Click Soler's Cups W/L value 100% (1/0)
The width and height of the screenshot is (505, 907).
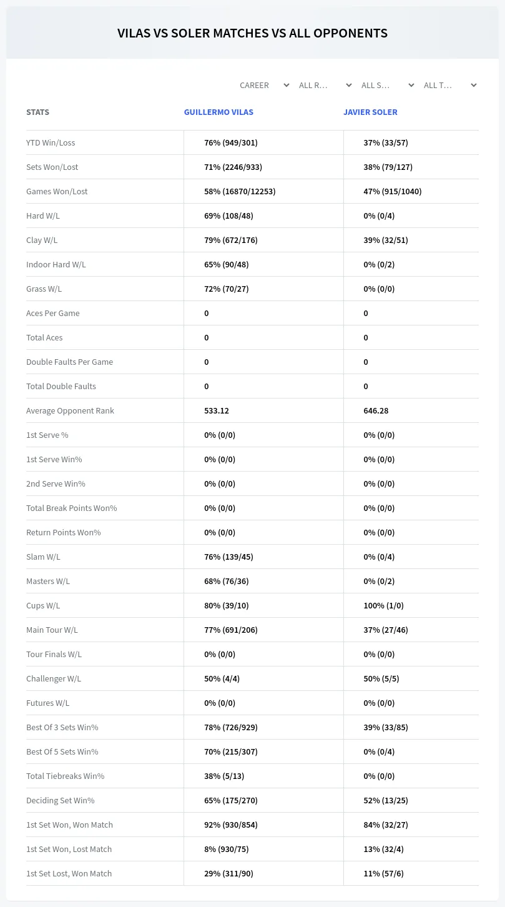(383, 606)
